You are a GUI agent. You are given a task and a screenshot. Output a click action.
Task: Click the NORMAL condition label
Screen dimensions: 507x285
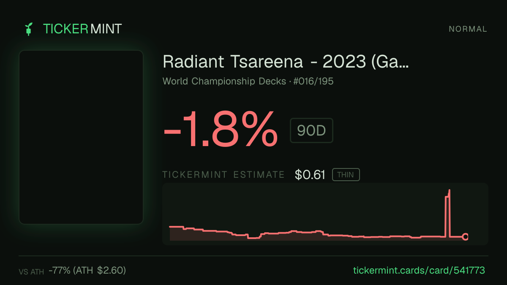pyautogui.click(x=468, y=29)
